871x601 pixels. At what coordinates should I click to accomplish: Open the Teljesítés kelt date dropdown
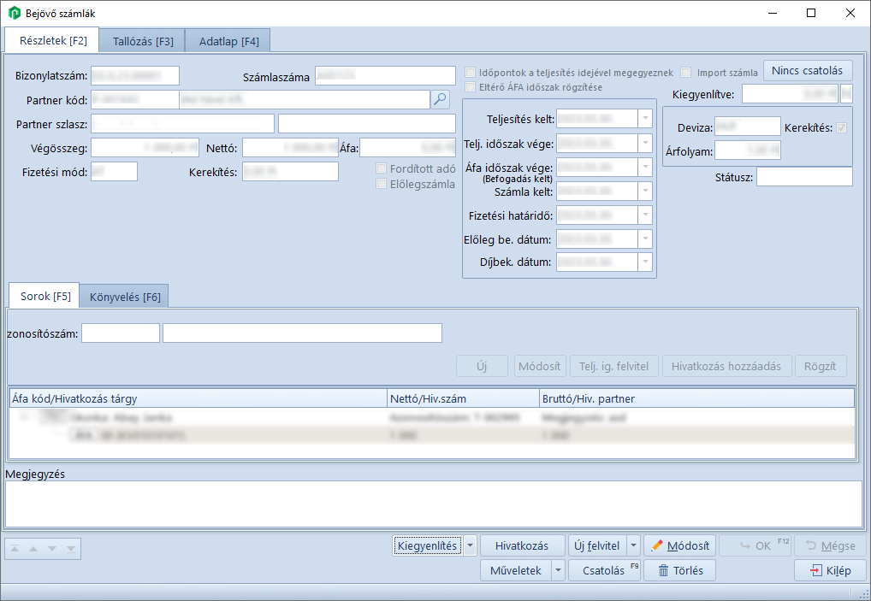[x=645, y=118]
